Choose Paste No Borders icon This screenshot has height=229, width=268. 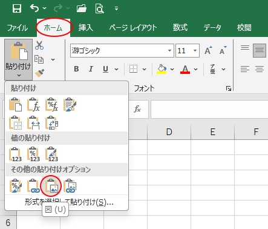15,122
